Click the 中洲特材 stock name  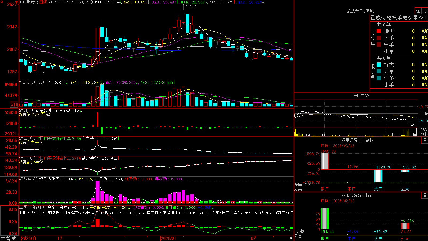point(31,2)
